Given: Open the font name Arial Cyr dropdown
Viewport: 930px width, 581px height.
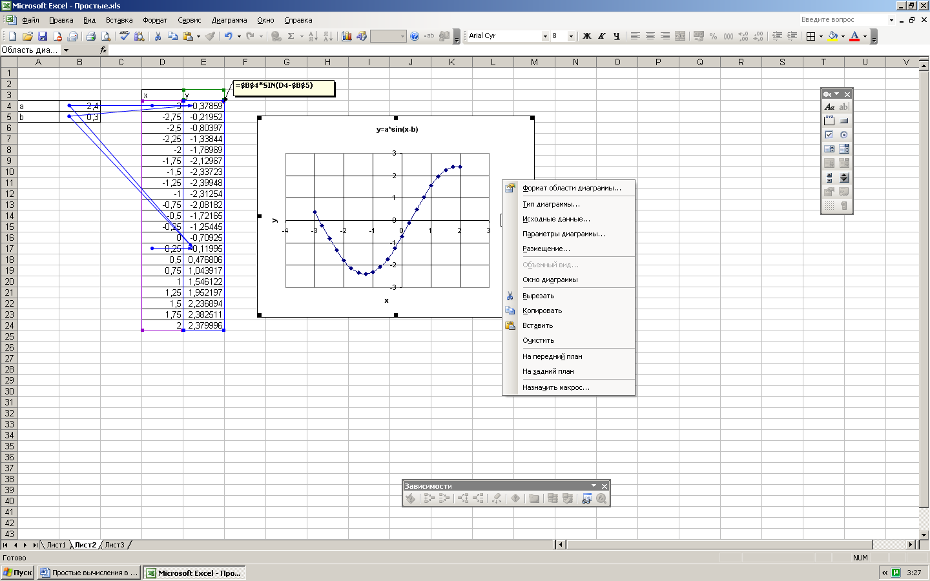Looking at the screenshot, I should coord(545,36).
